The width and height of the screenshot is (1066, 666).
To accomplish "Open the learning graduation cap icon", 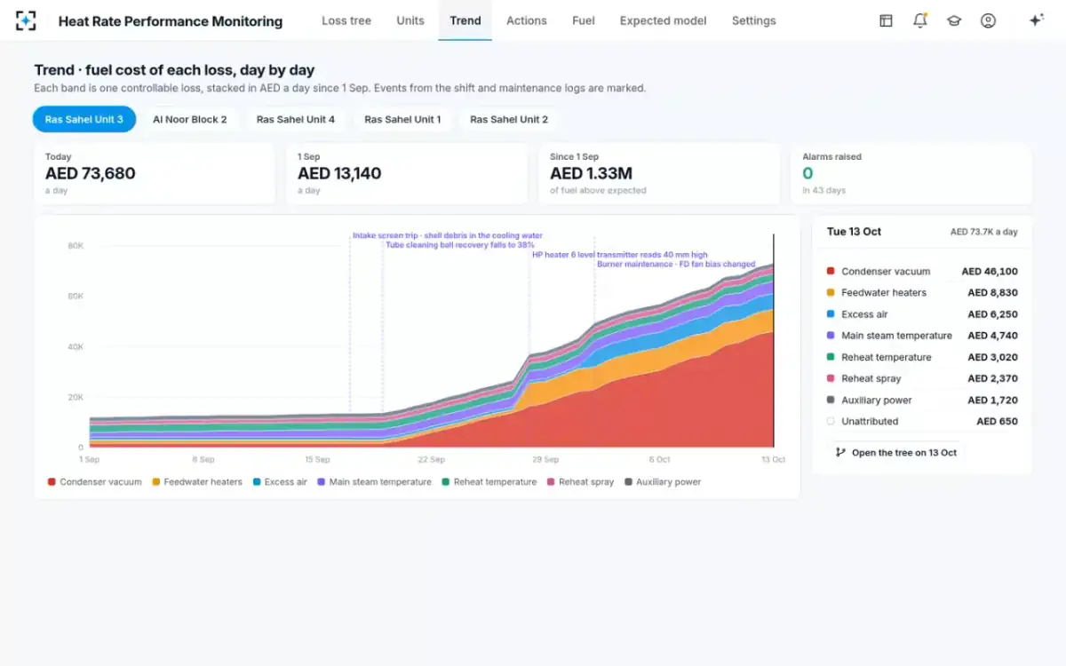I will pyautogui.click(x=954, y=20).
